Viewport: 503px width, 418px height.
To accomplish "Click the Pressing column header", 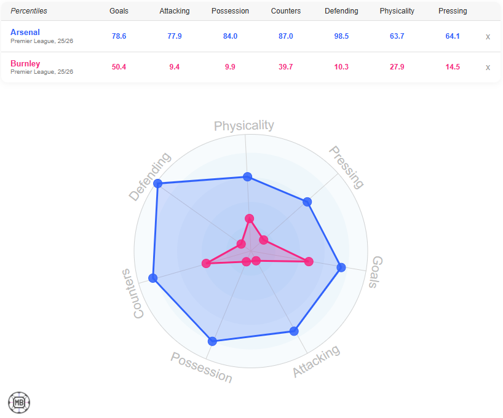I will click(x=453, y=11).
